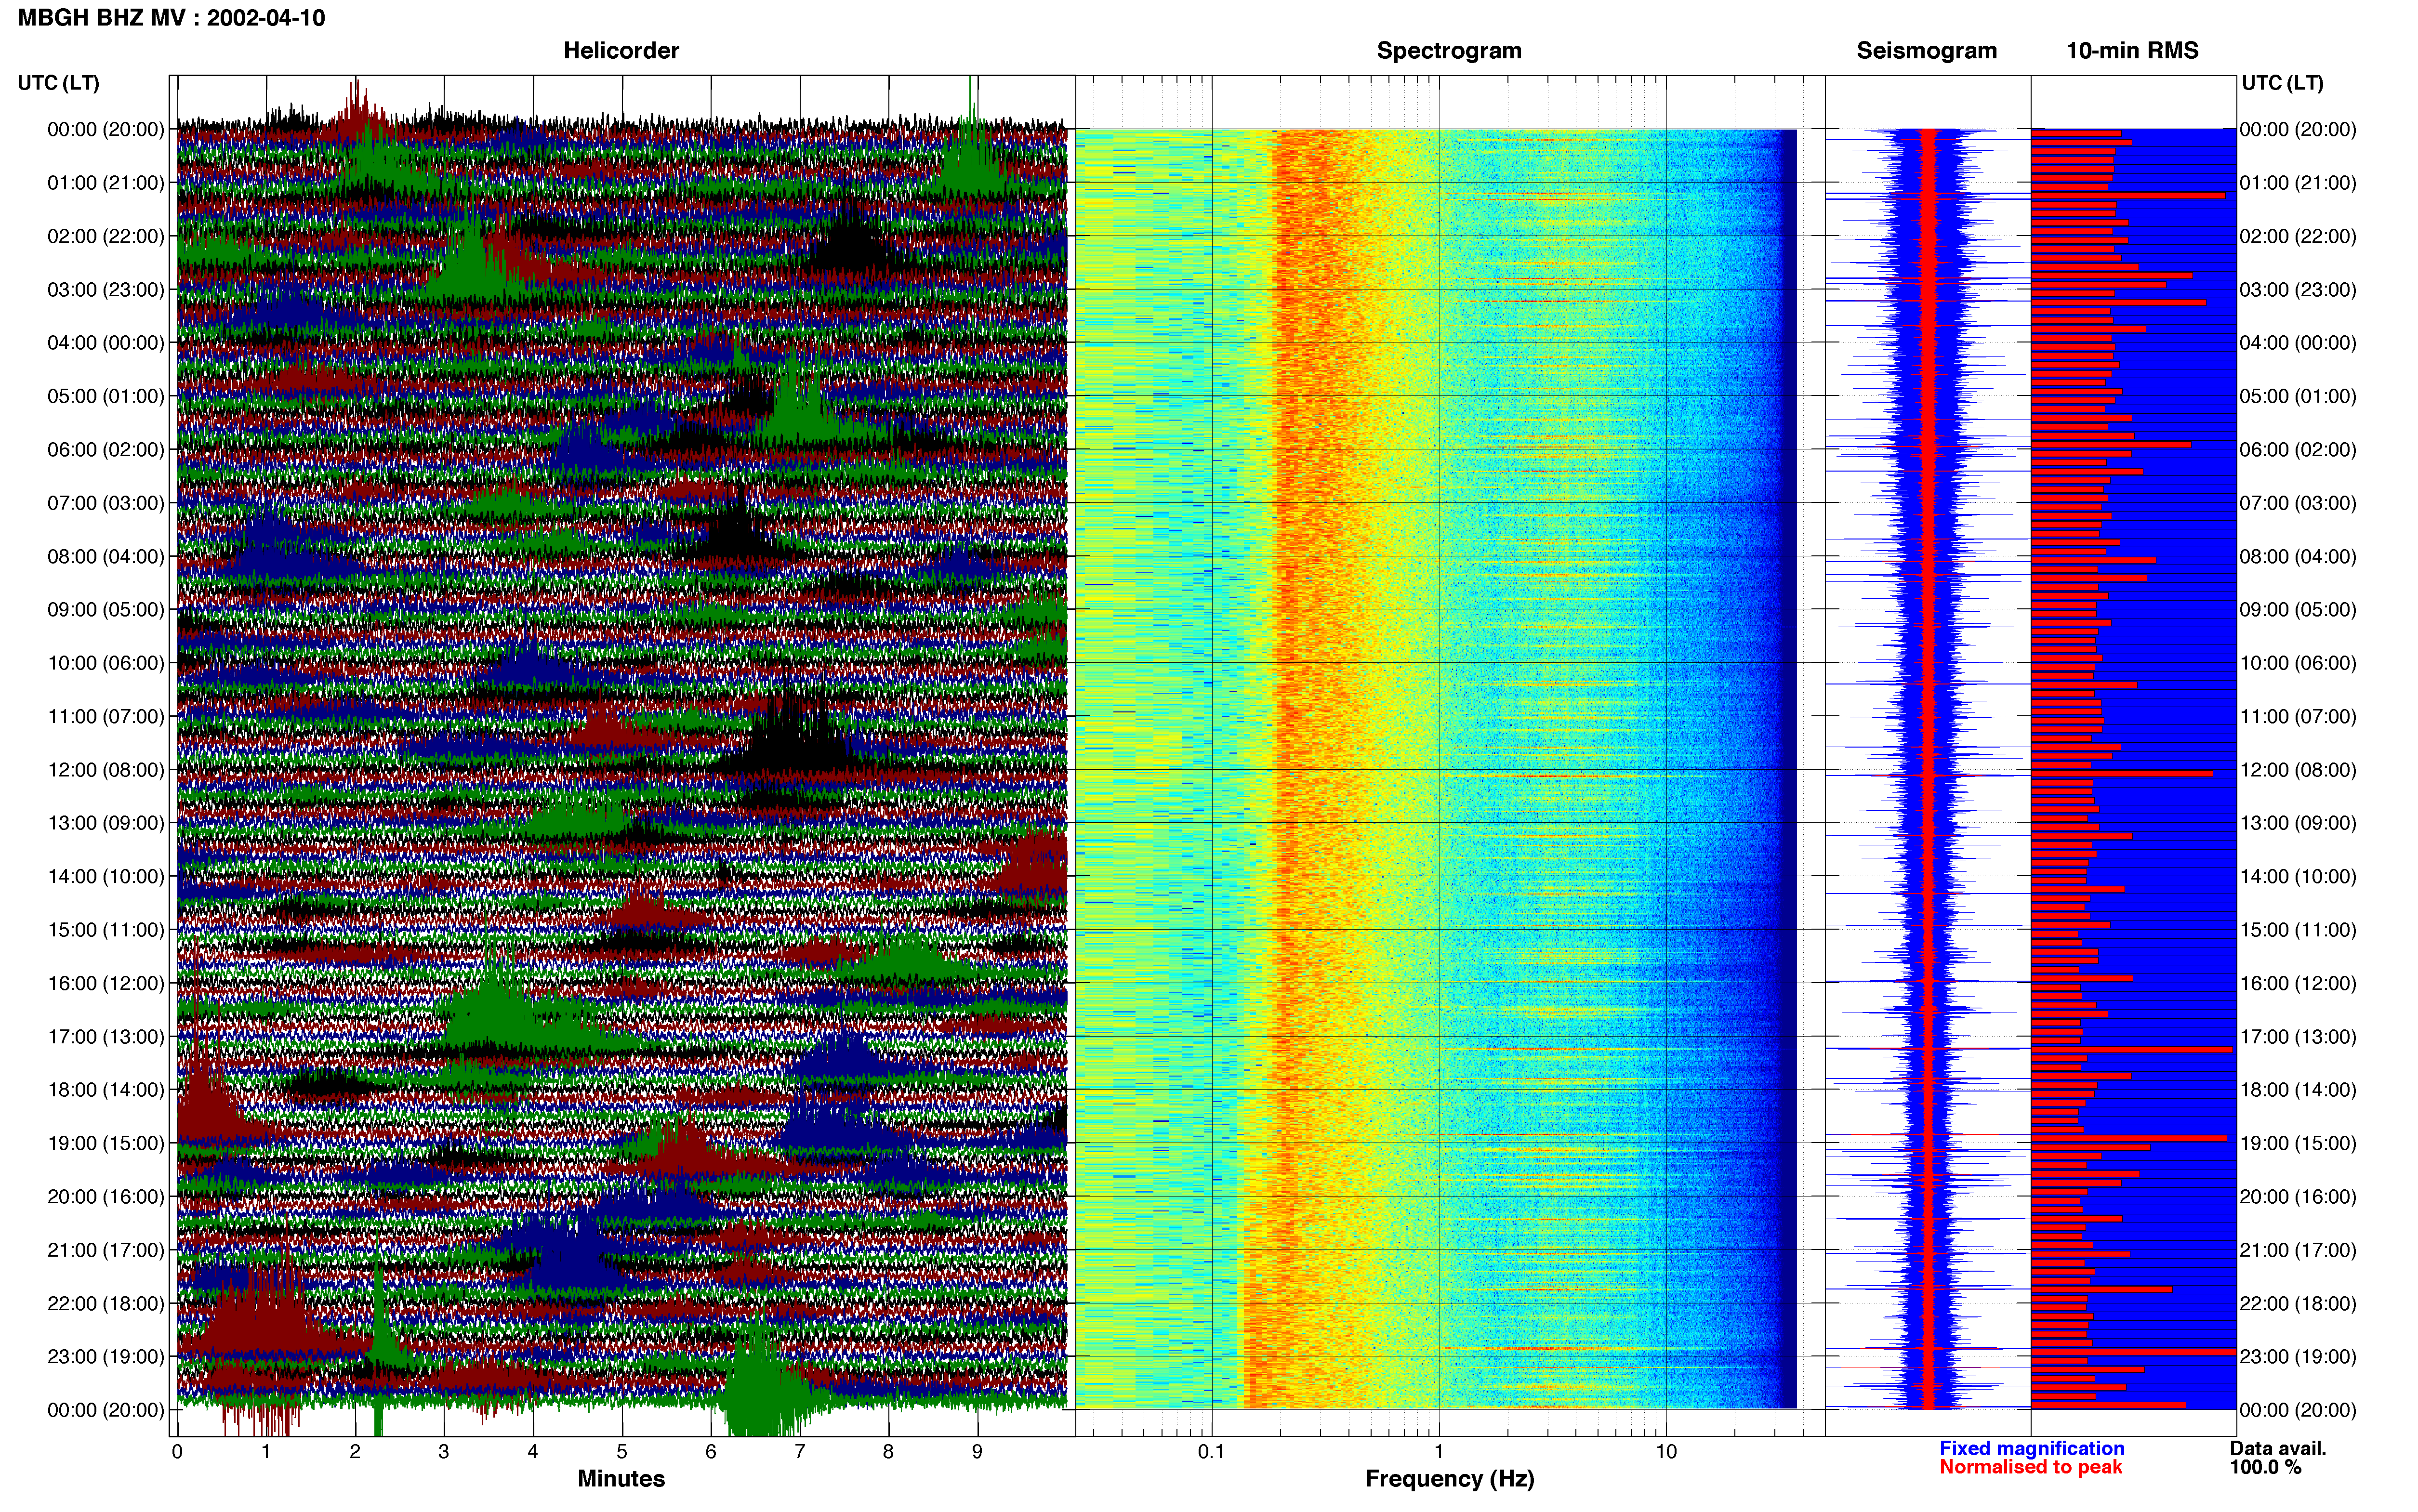The width and height of the screenshot is (2418, 1512).
Task: Click the '0' tick on the Minutes axis
Action: click(x=177, y=1452)
